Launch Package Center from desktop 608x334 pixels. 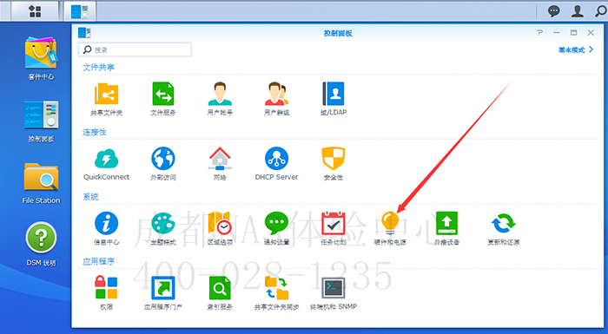(41, 54)
